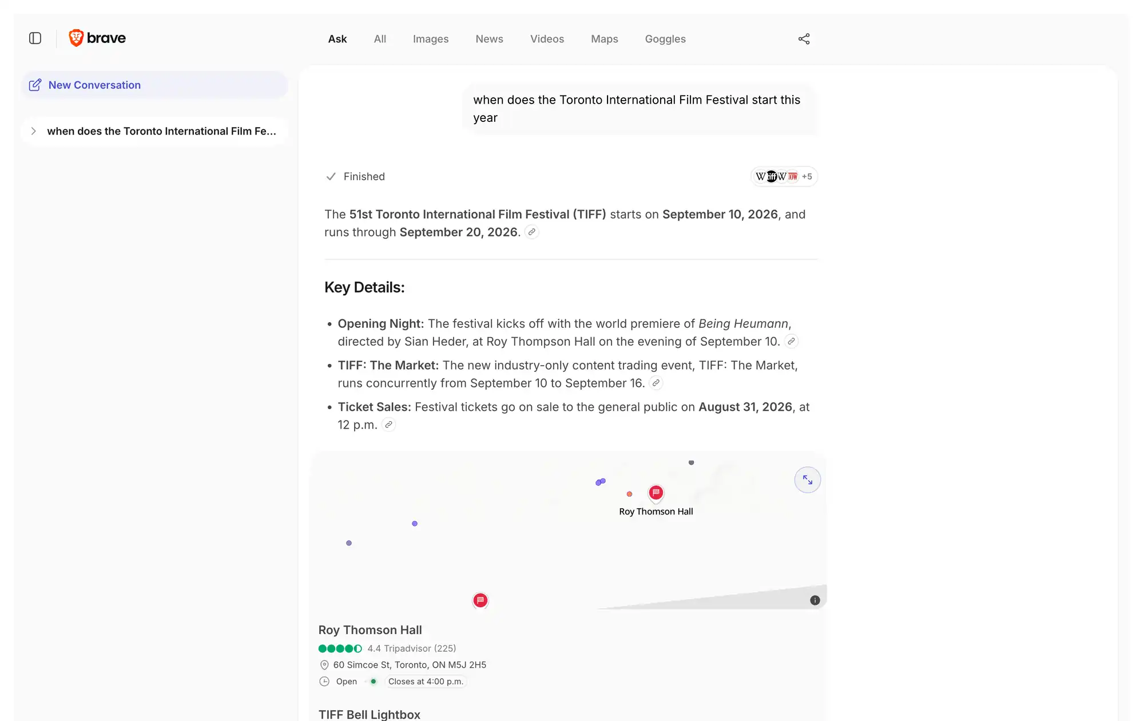Click the lower red map pin marker
This screenshot has height=721, width=1144.
[480, 600]
